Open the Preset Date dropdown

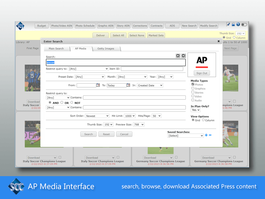[x=89, y=77]
